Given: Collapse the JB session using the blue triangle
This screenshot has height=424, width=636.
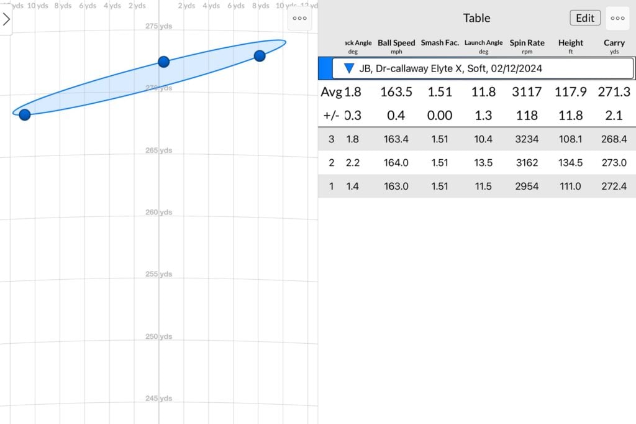Looking at the screenshot, I should (x=349, y=68).
